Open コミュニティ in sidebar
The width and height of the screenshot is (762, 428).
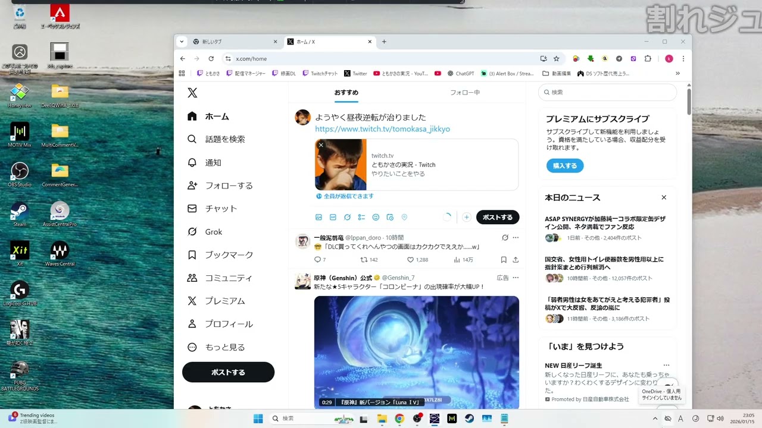(x=220, y=278)
